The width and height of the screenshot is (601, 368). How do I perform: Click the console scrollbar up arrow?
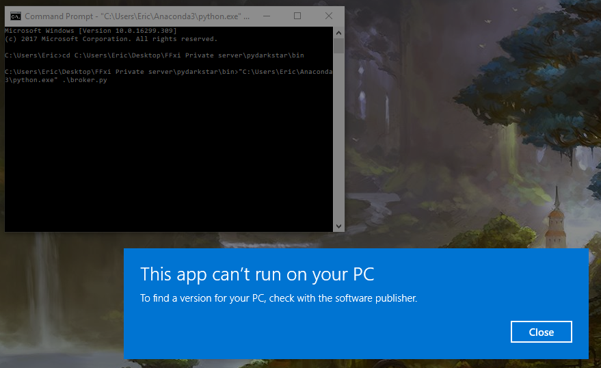[338, 31]
